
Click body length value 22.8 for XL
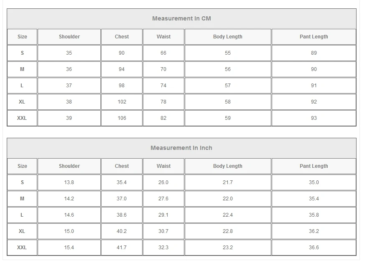pos(228,231)
